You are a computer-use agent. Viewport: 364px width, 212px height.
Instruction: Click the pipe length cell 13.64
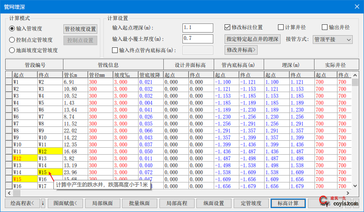click(75, 109)
